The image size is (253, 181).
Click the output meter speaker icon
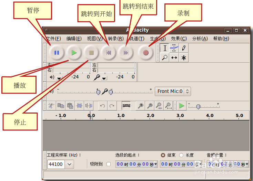pos(52,77)
